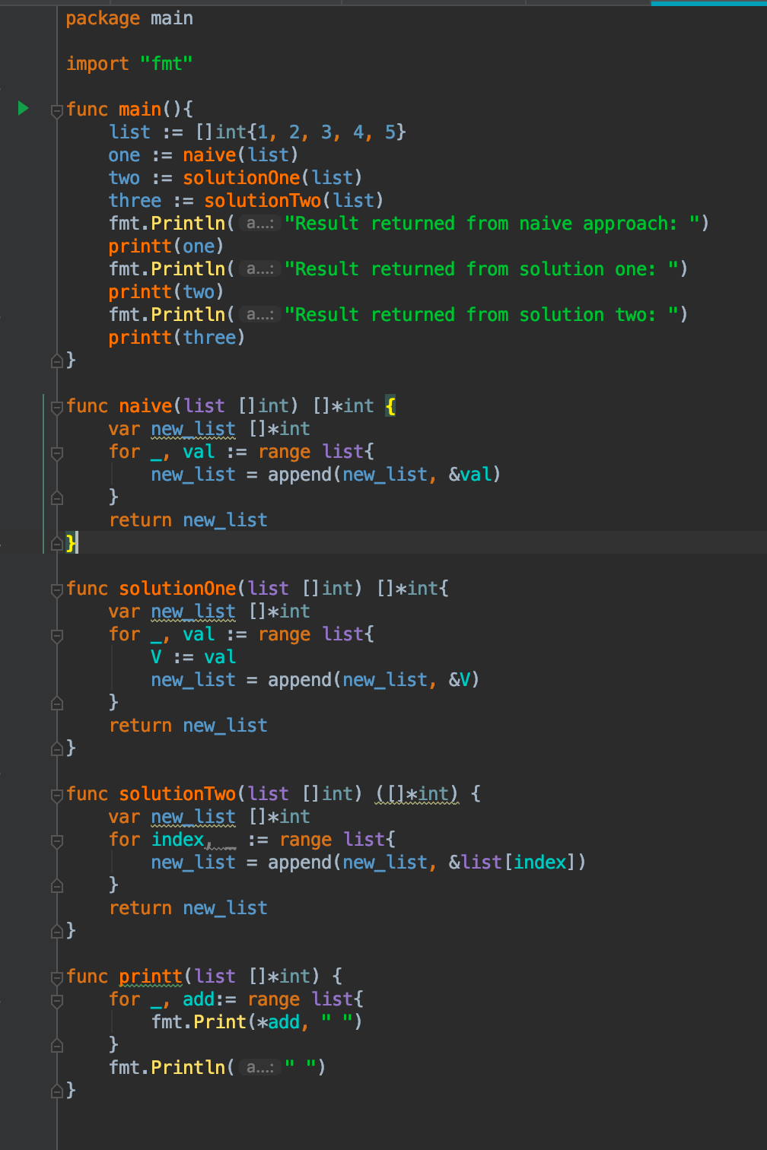Click the underlined new_list variable in naive
Viewport: 767px width, 1150px height.
pos(193,428)
